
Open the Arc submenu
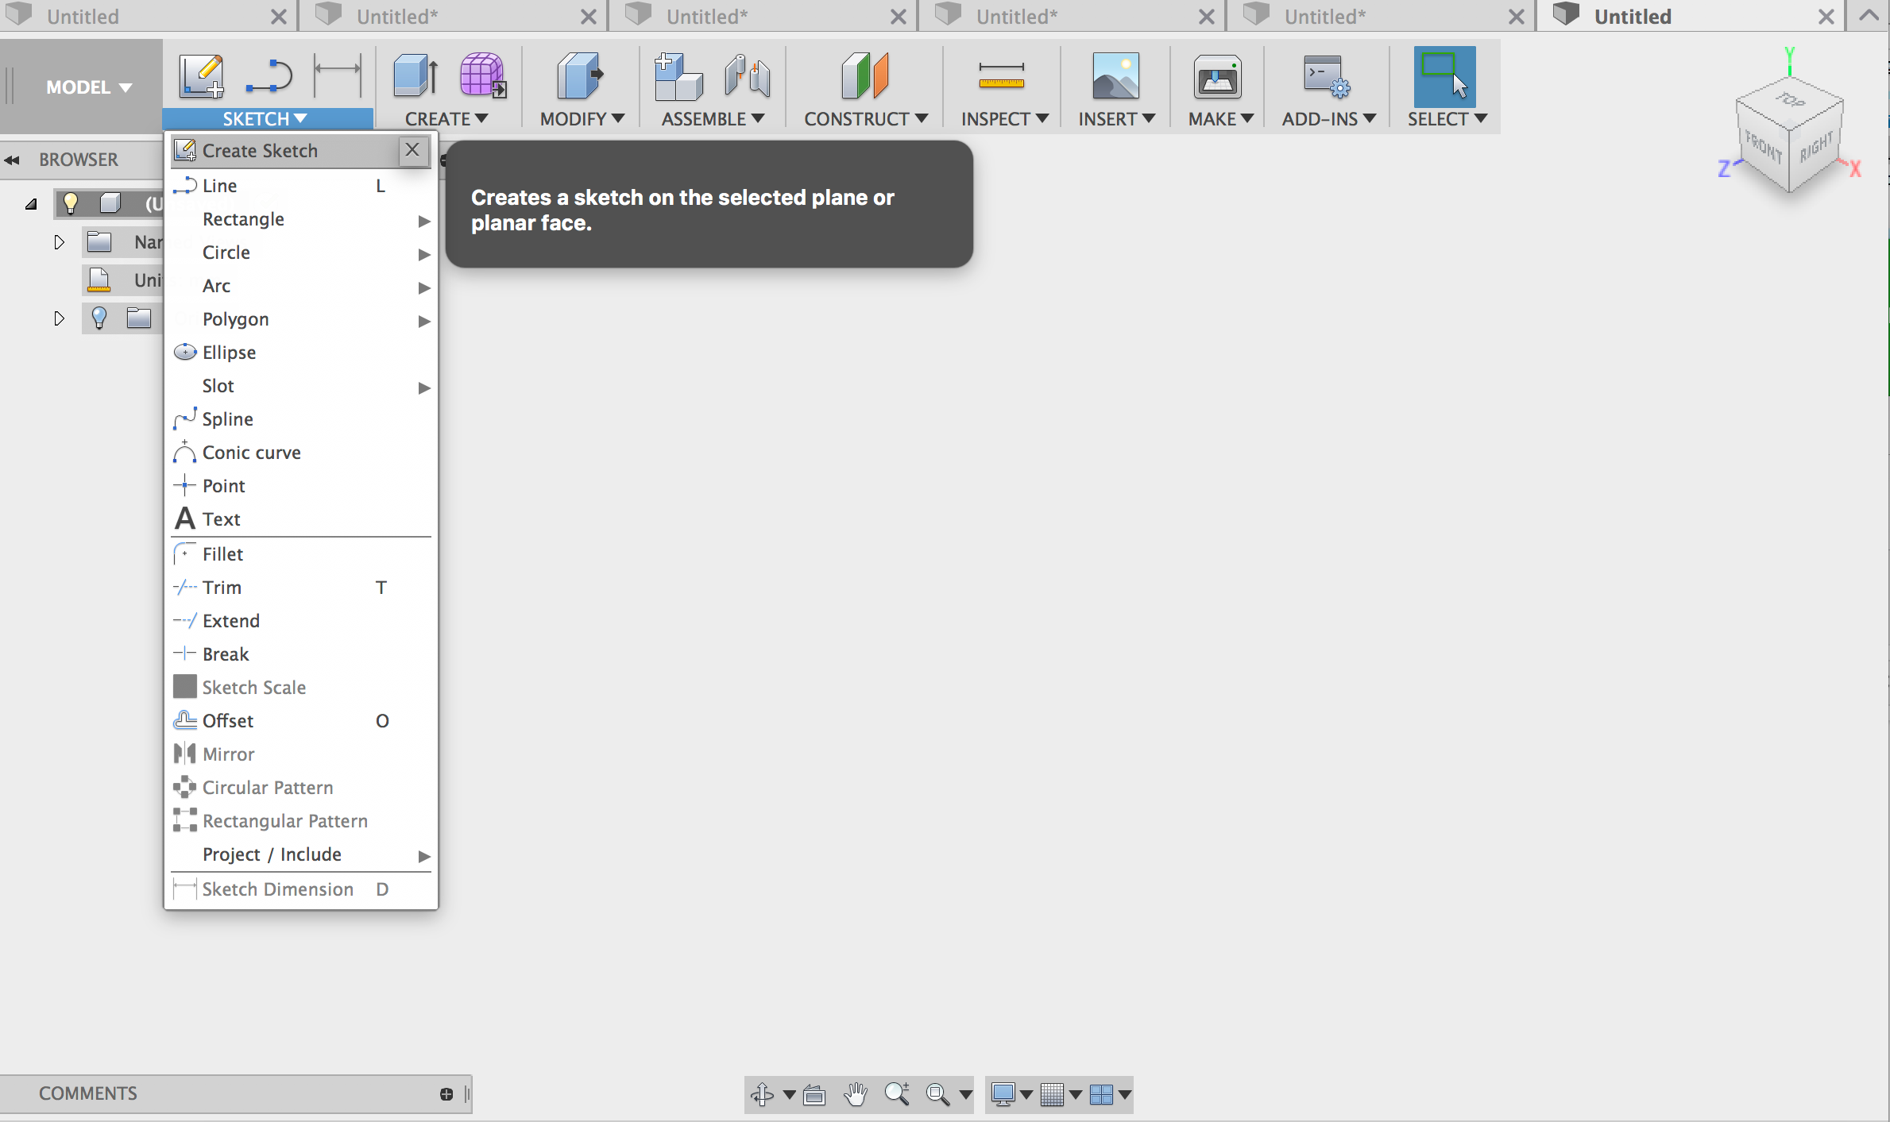click(x=300, y=286)
